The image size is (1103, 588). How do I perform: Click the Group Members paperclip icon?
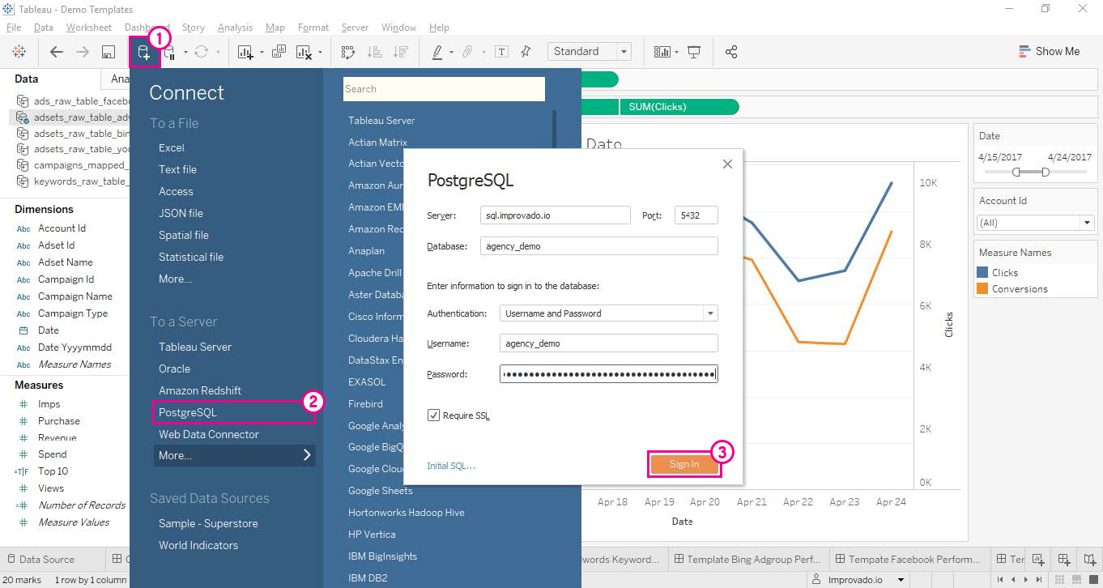[x=467, y=52]
